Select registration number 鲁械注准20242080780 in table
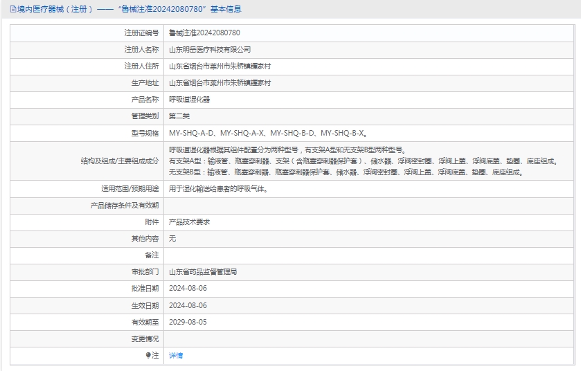Screen dimensions: 581x371 204,33
